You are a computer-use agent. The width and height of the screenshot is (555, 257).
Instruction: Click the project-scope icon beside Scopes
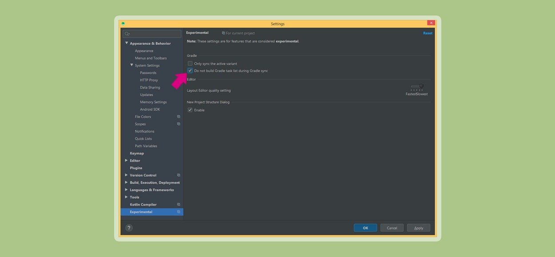[178, 124]
